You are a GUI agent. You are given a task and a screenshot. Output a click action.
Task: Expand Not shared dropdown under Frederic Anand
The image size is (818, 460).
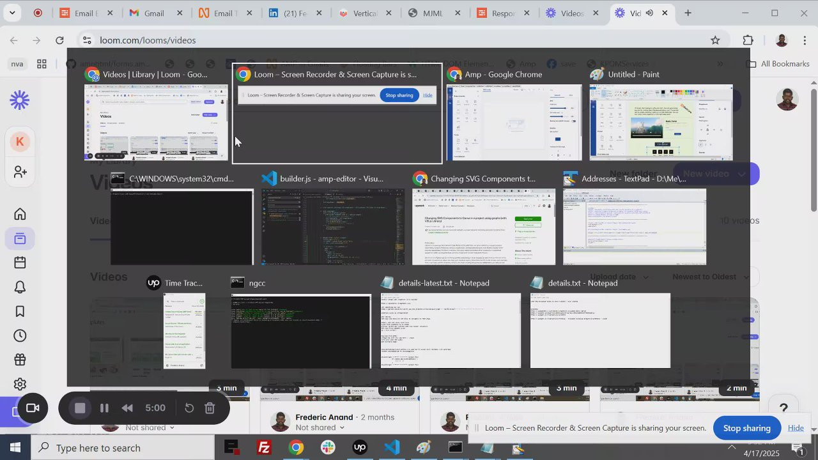click(320, 427)
